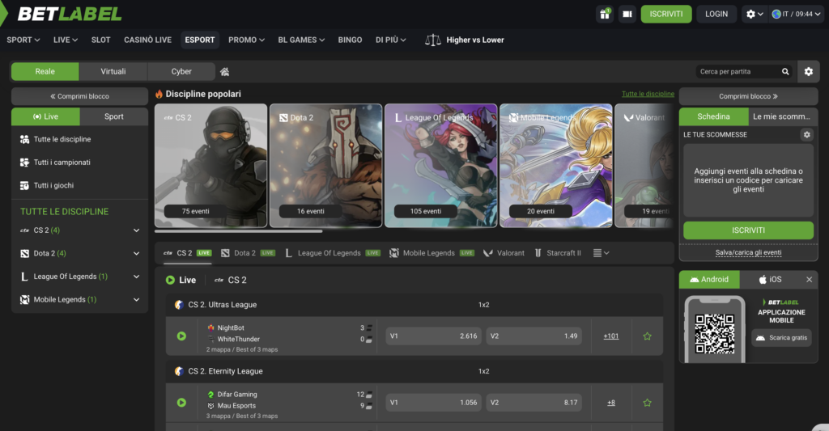Open +101 more markets link
The width and height of the screenshot is (829, 431).
coord(610,336)
